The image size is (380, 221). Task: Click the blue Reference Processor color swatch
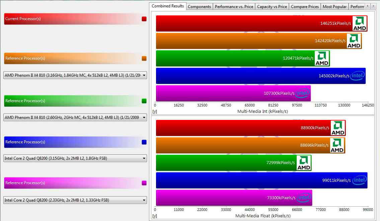coord(144,142)
